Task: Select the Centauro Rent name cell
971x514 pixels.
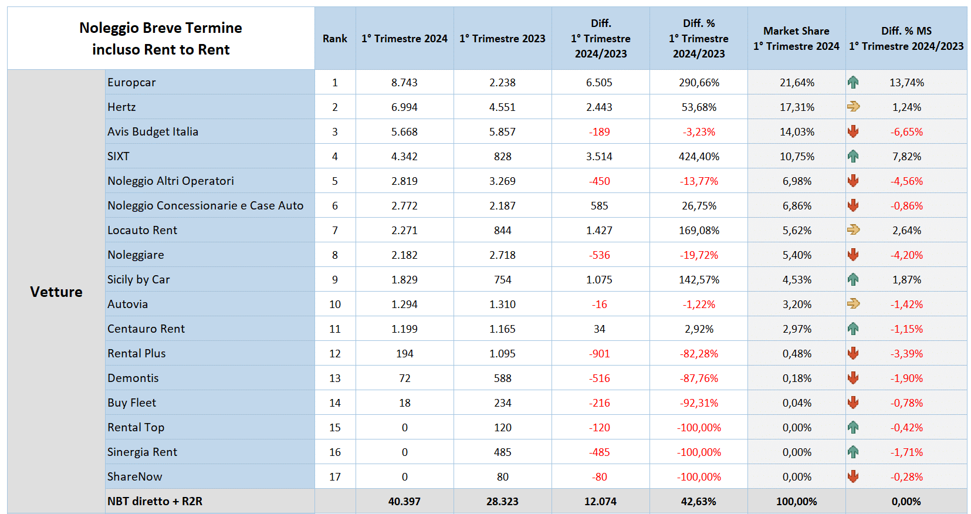Action: pos(210,329)
